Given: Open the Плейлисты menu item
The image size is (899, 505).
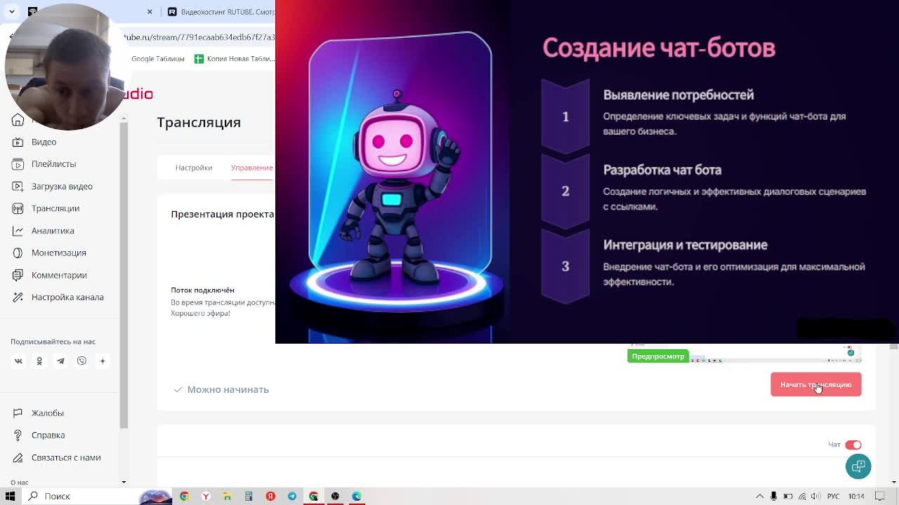Looking at the screenshot, I should coord(53,164).
